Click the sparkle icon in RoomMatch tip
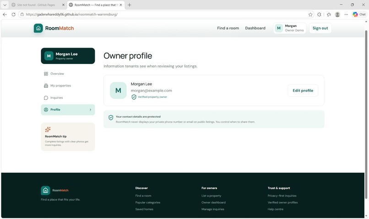This screenshot has width=369, height=219. pyautogui.click(x=48, y=129)
